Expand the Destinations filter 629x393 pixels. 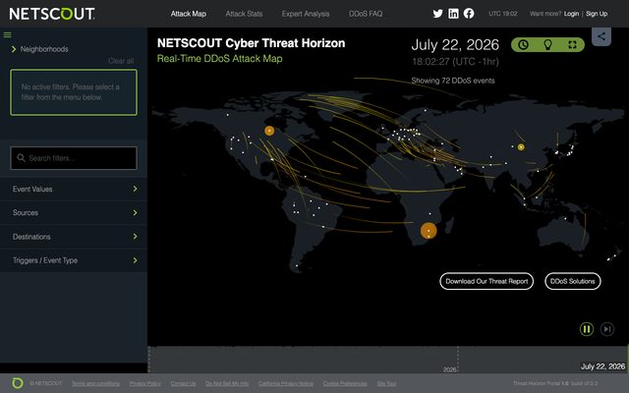point(74,237)
